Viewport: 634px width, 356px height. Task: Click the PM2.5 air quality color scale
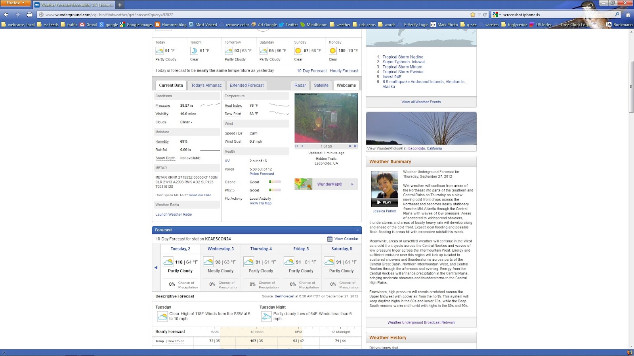(275, 190)
